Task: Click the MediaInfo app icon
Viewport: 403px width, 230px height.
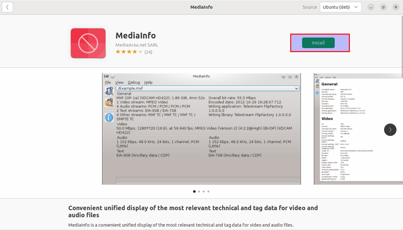Action: click(x=88, y=43)
